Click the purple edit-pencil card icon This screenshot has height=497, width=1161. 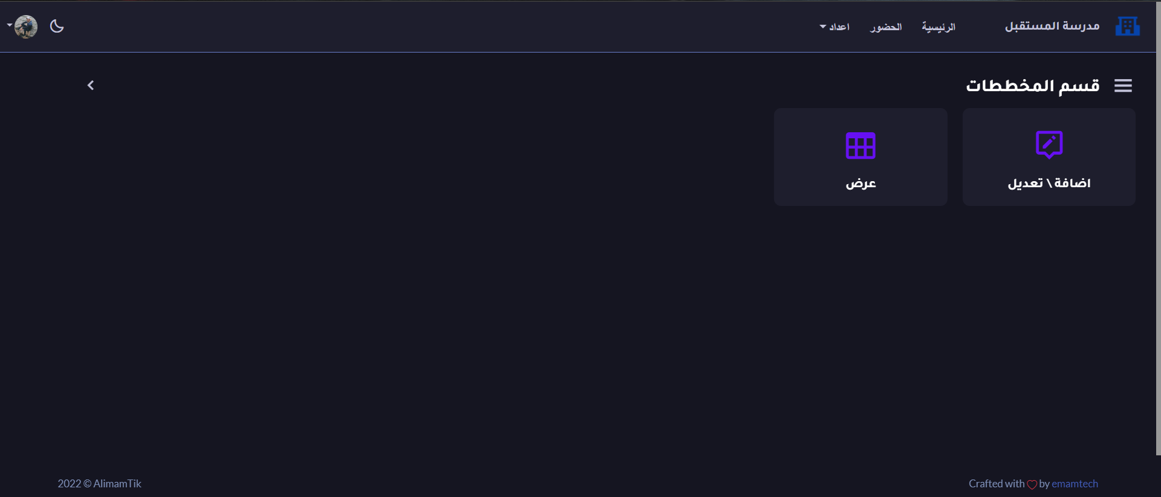click(x=1049, y=145)
